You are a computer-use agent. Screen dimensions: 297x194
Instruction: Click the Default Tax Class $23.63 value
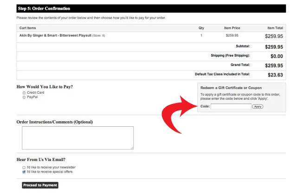click(x=275, y=74)
